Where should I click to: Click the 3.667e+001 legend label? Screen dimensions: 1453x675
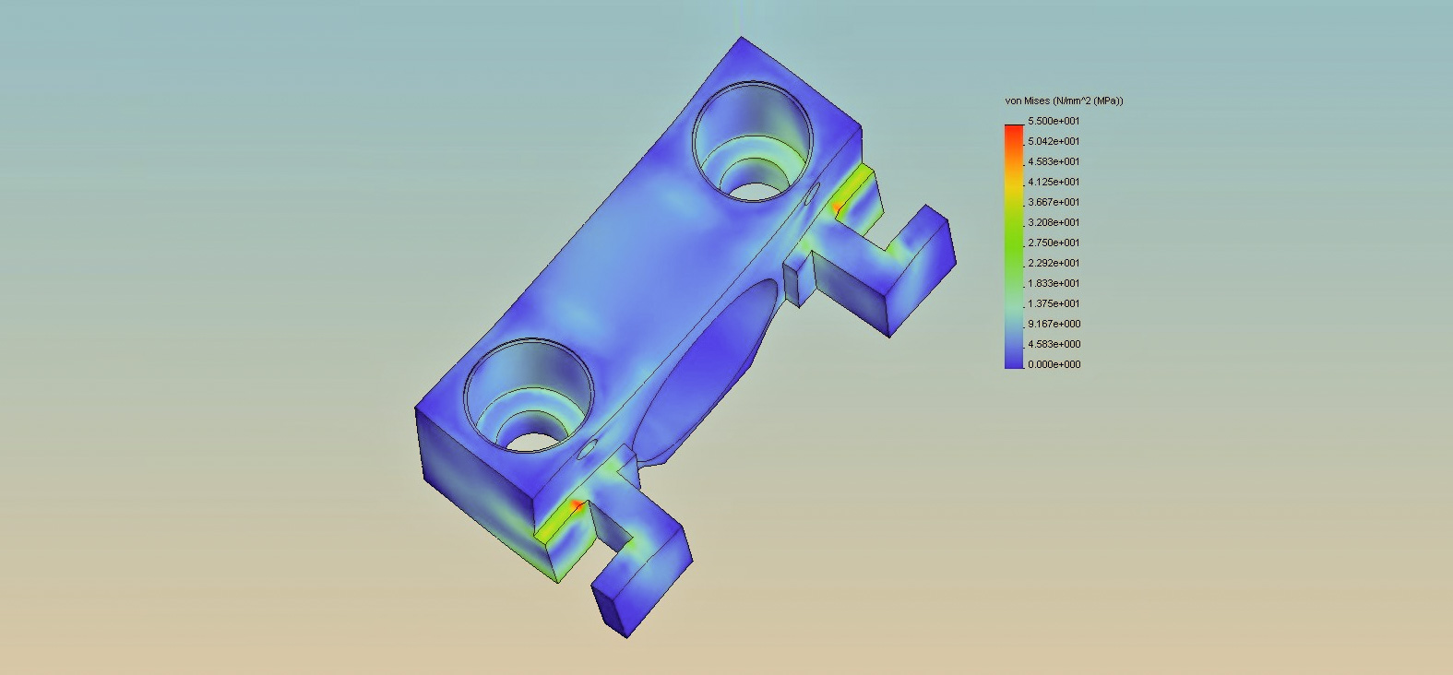(x=1054, y=202)
